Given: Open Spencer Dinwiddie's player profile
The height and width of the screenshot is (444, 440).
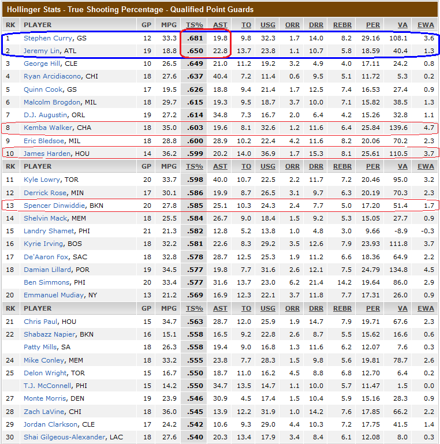Looking at the screenshot, I should pos(54,205).
